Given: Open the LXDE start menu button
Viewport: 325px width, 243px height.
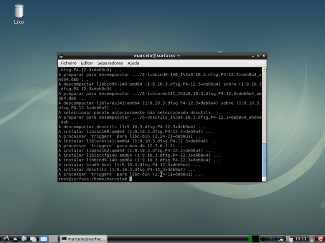Looking at the screenshot, I should [5, 239].
